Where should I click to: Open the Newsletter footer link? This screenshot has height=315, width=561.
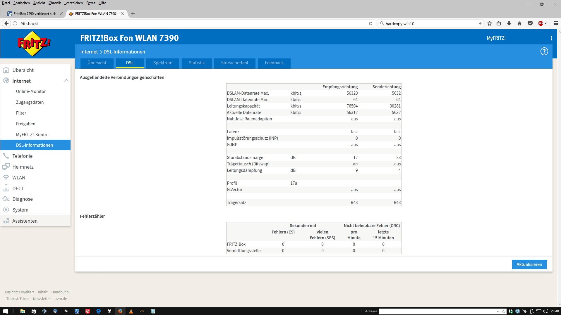click(x=42, y=299)
